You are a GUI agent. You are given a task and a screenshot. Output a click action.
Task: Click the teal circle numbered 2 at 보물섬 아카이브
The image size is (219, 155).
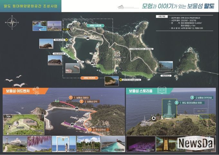(192, 97)
